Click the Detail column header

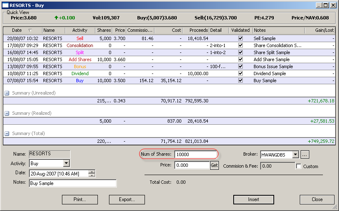tap(219, 30)
